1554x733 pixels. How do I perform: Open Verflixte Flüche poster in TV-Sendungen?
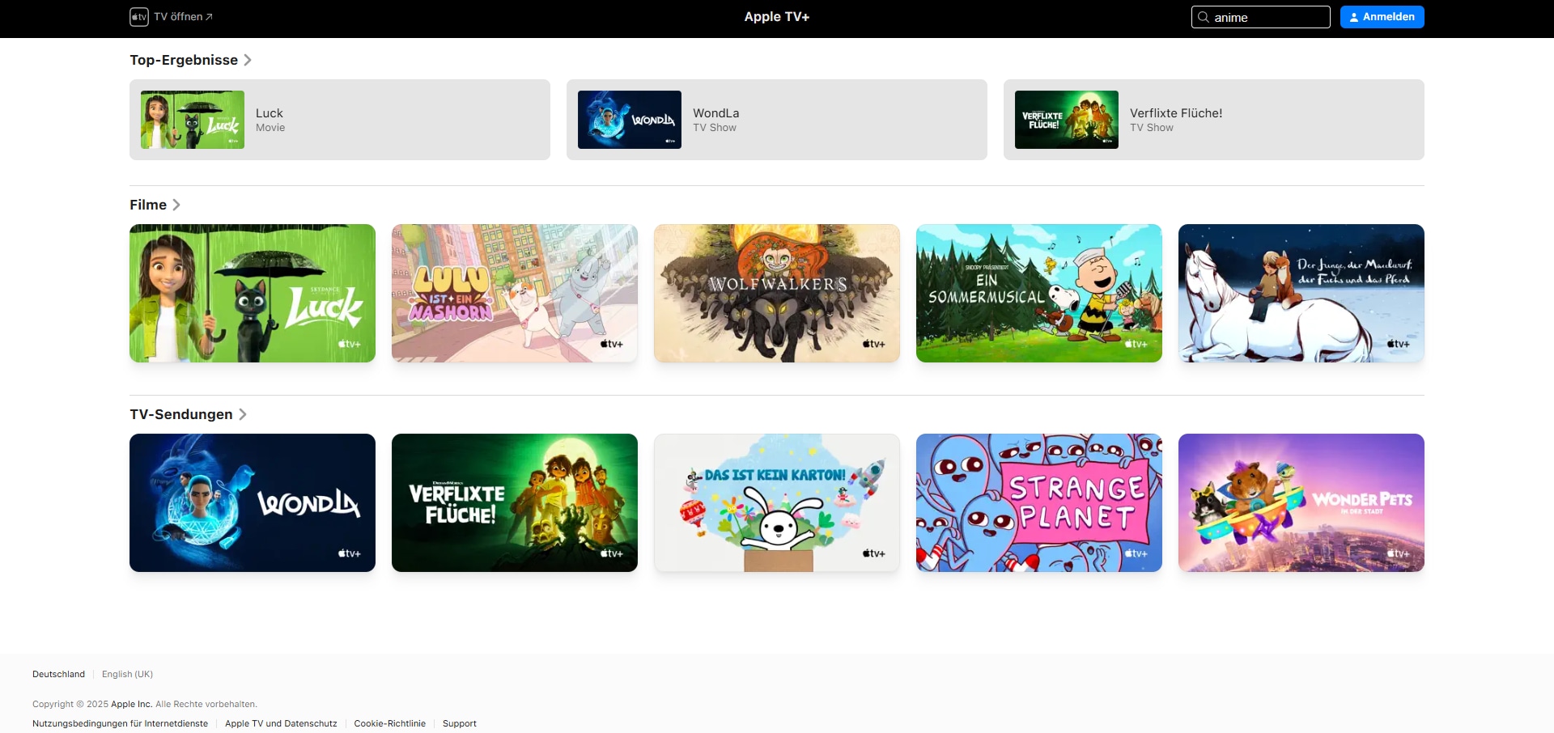click(515, 502)
